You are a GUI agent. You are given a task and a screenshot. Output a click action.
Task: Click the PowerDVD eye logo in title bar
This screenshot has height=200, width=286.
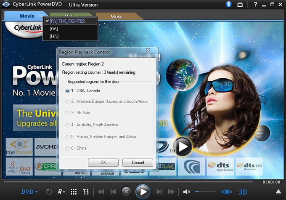coord(6,4)
